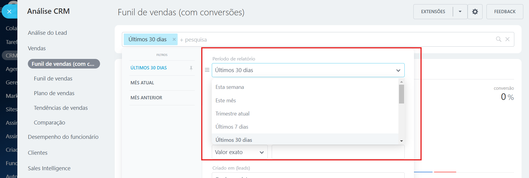This screenshot has width=529, height=178.
Task: Select Esta semana option
Action: coord(230,87)
